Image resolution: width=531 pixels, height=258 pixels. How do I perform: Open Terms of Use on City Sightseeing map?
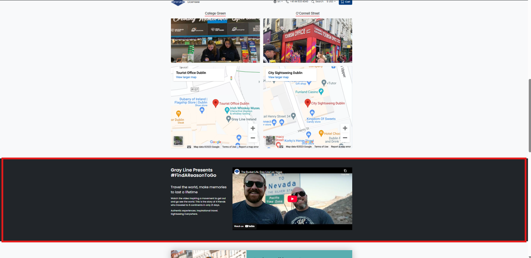point(321,147)
